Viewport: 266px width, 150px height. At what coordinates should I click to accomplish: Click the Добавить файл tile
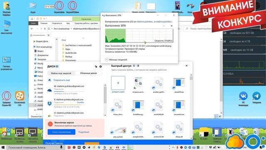point(118,85)
